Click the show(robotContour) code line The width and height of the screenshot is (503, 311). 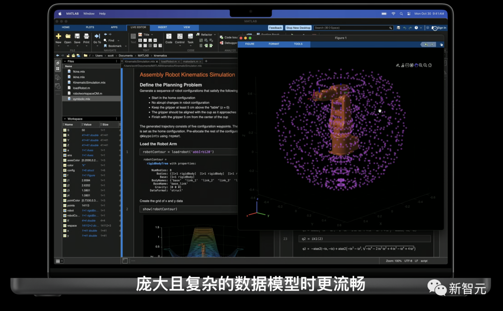[x=189, y=209]
